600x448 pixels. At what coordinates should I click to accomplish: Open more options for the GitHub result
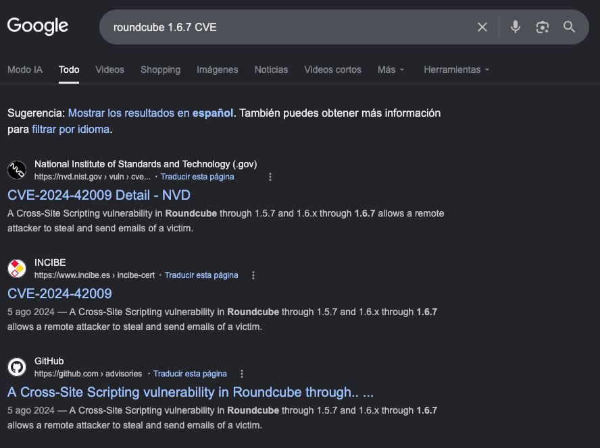242,374
